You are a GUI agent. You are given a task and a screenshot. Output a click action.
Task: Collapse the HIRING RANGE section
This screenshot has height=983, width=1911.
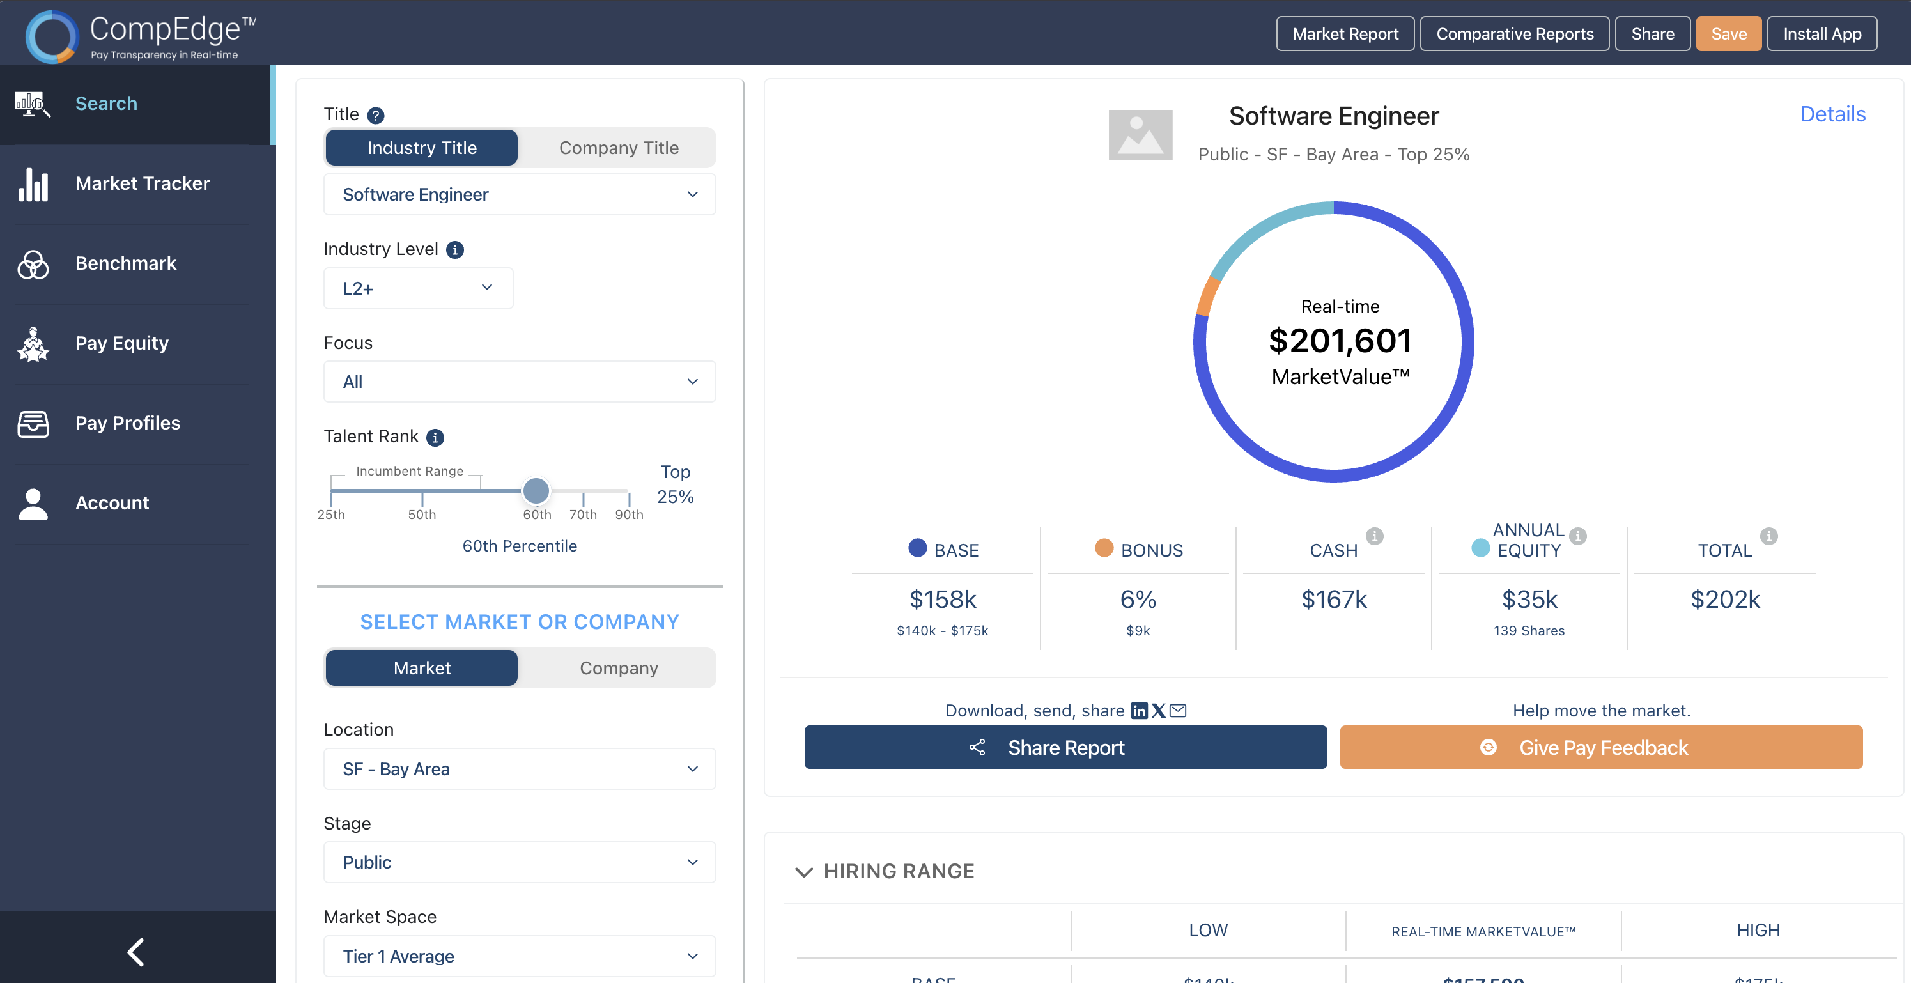tap(804, 871)
